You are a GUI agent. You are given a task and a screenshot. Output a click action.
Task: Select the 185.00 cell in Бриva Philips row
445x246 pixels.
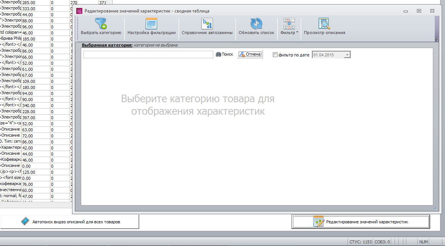pyautogui.click(x=36, y=39)
